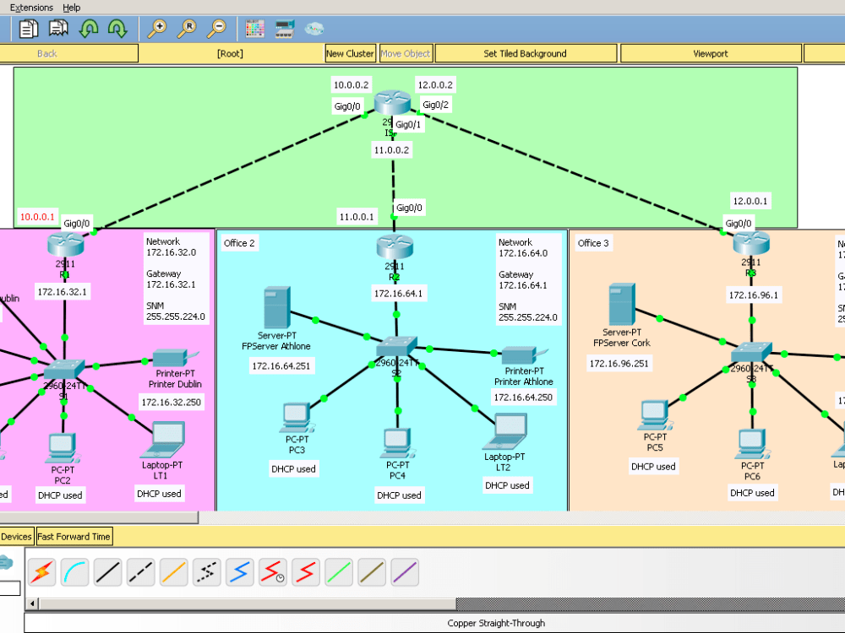This screenshot has width=845, height=633.
Task: Select the Fiber connection cable
Action: [172, 571]
